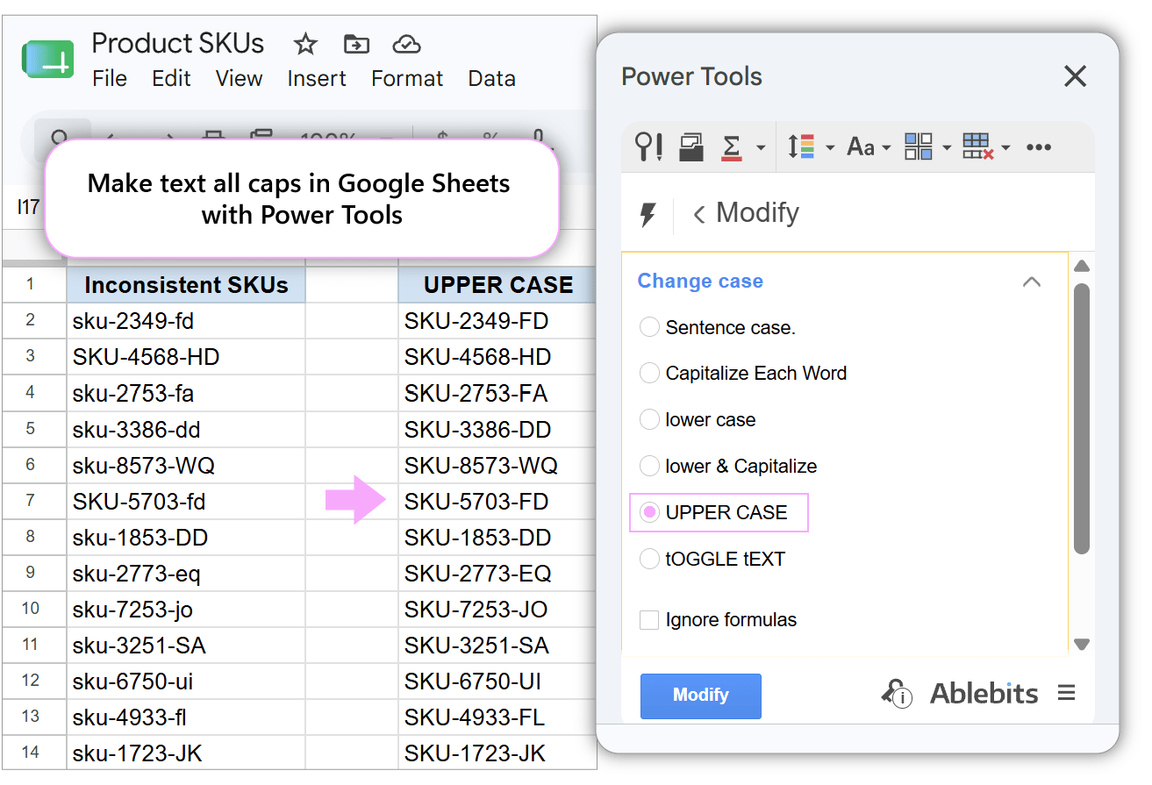Image resolution: width=1152 pixels, height=785 pixels.
Task: Select the Inconsistent SKUs header cell
Action: click(186, 285)
